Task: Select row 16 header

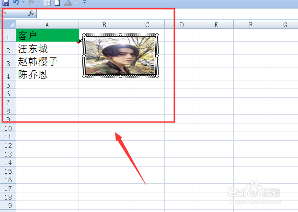Action: (x=8, y=179)
